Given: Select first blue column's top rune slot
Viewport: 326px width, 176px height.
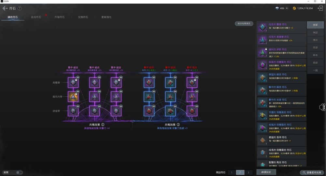Looking at the screenshot, I should tap(149, 82).
